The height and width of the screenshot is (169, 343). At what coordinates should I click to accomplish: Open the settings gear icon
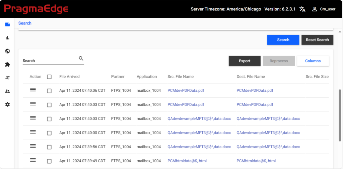pyautogui.click(x=7, y=104)
